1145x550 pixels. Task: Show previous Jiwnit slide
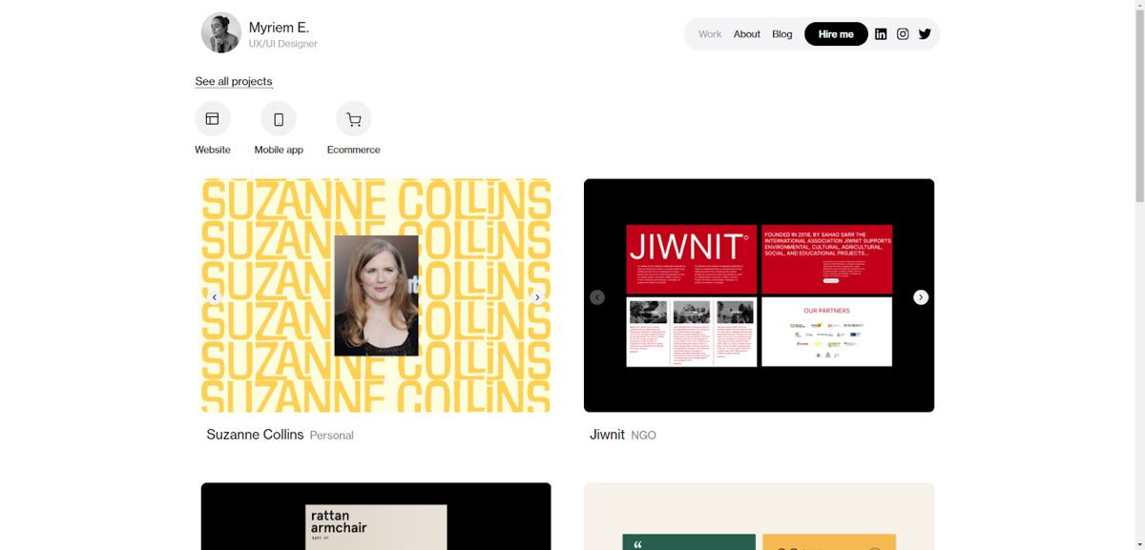597,297
